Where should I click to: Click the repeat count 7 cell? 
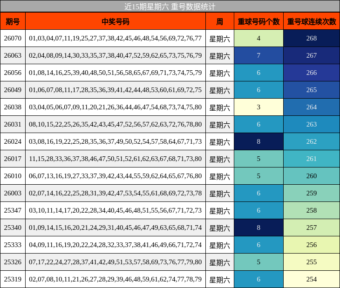(x=258, y=55)
